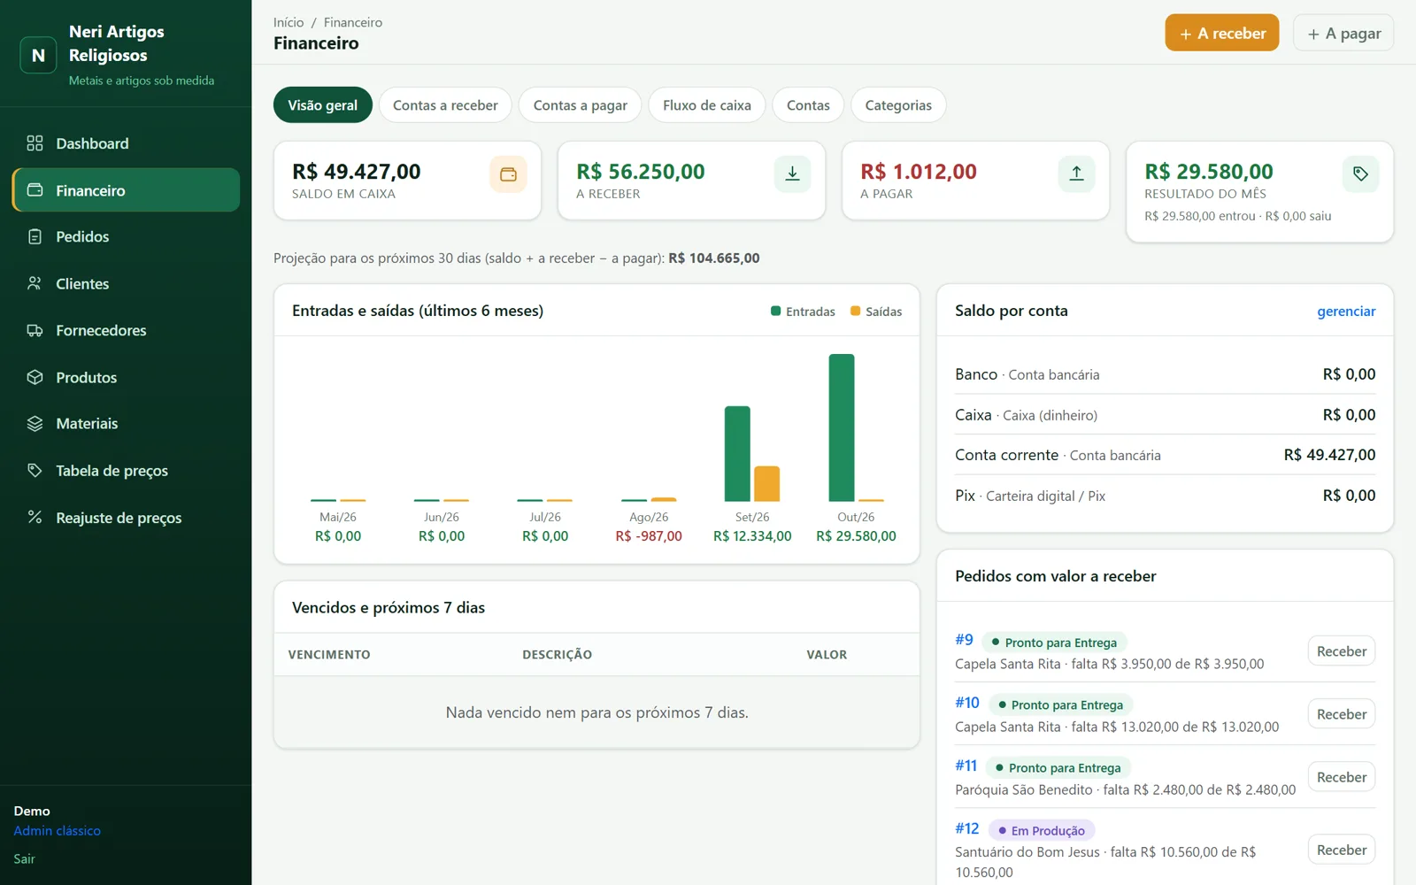
Task: Click the Tabela de preços tag icon
Action: point(35,470)
